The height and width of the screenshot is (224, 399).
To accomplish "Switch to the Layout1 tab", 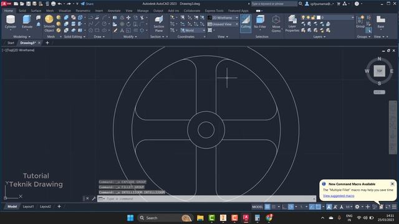I will (28, 207).
